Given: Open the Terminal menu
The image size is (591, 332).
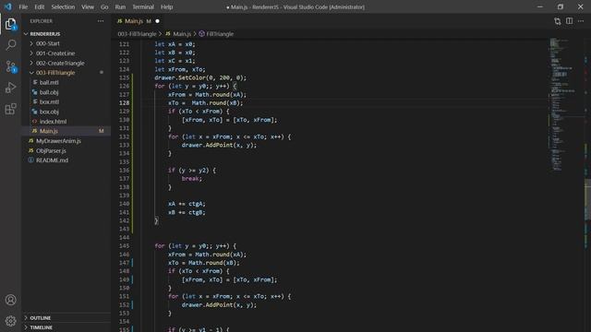Looking at the screenshot, I should [x=143, y=6].
